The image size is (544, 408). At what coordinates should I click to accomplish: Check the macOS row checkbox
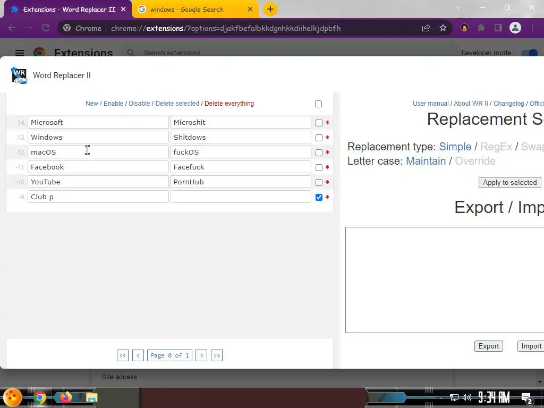[x=319, y=152]
